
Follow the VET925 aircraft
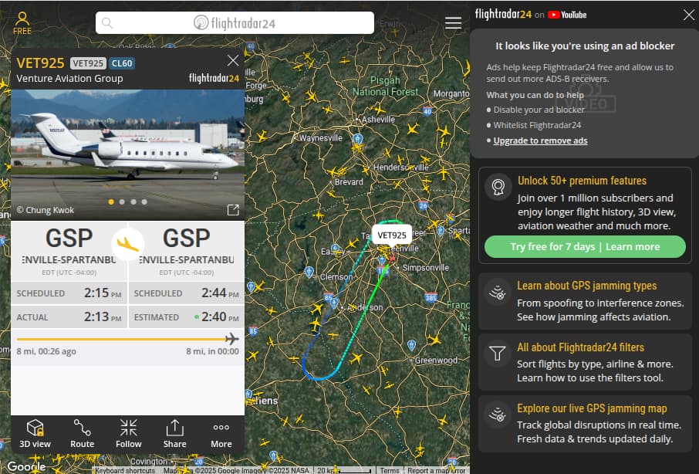click(x=128, y=433)
